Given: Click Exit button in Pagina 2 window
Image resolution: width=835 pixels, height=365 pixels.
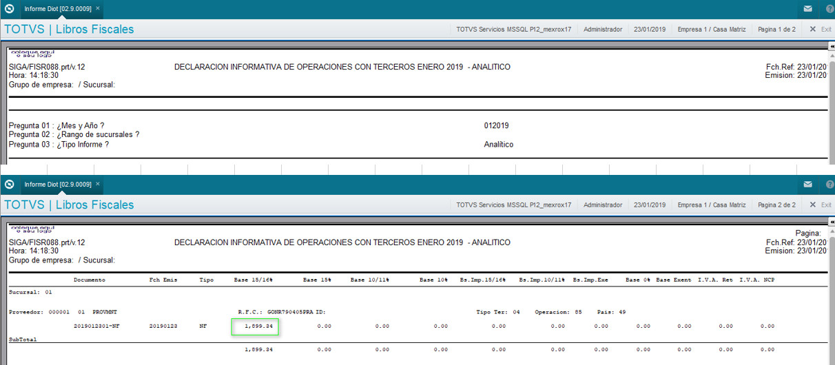Looking at the screenshot, I should pos(821,205).
